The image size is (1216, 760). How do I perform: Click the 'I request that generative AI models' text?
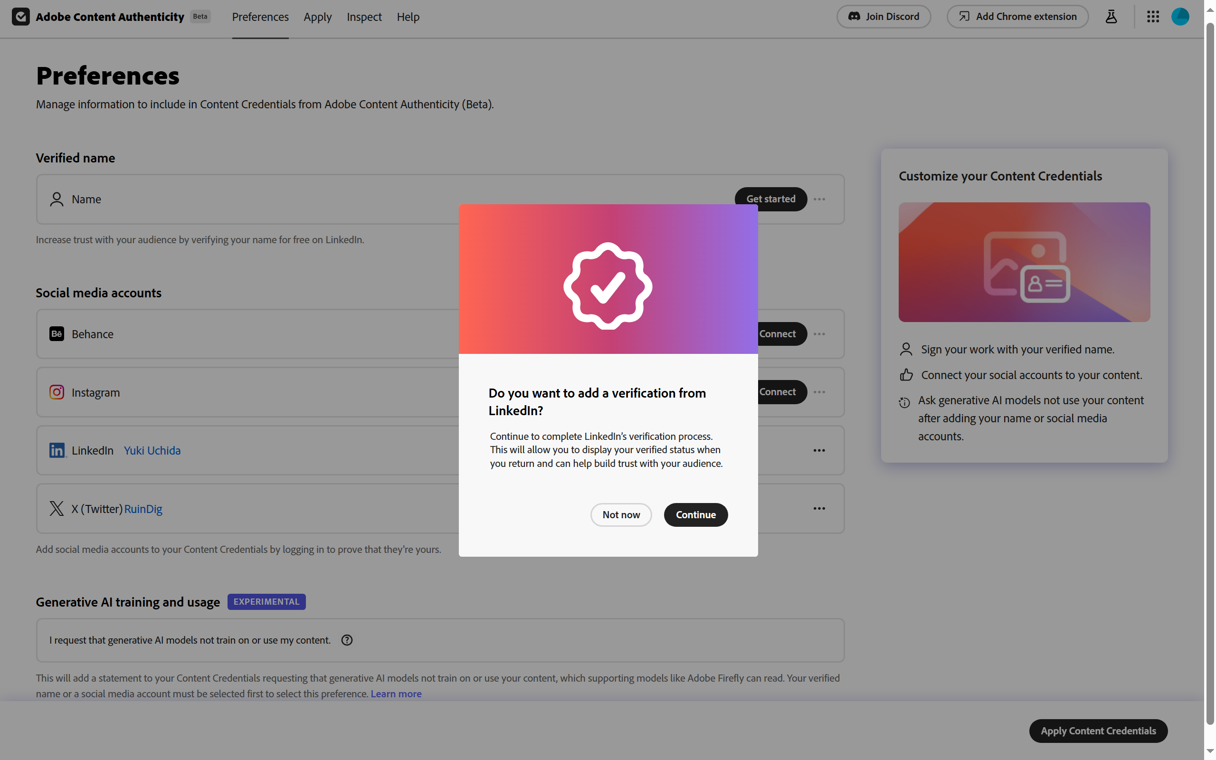pos(190,640)
